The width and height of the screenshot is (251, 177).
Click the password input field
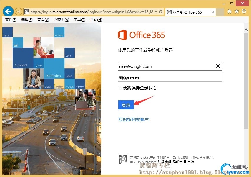[x=170, y=77]
